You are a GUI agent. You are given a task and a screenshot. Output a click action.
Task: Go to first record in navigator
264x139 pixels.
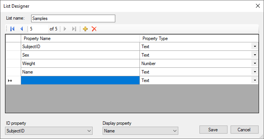pos(12,29)
